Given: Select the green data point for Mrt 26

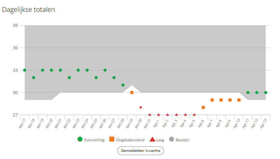Looking at the screenshot, I should coord(105,70).
